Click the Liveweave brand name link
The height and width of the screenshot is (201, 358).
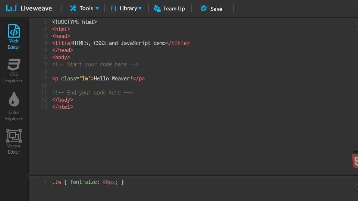click(x=36, y=8)
